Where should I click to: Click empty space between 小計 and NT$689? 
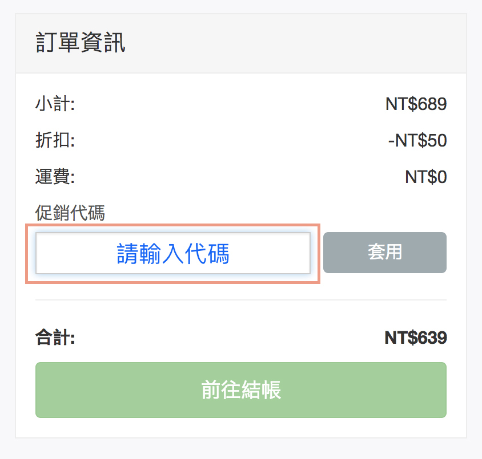pyautogui.click(x=228, y=104)
